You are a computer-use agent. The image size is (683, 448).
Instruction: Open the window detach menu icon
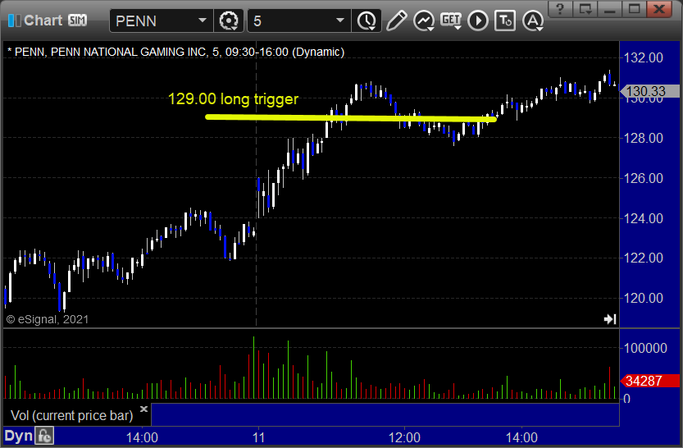[x=585, y=9]
